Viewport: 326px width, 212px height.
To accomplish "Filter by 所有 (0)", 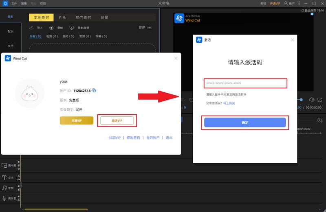I will (x=35, y=36).
